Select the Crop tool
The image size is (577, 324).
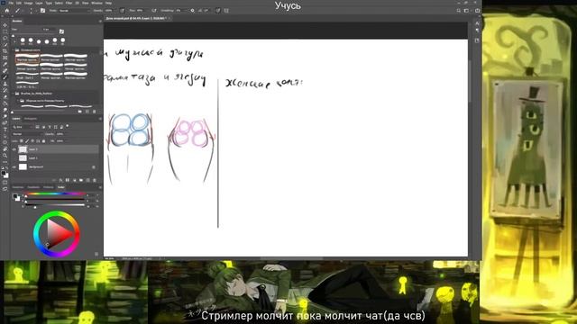(5, 51)
